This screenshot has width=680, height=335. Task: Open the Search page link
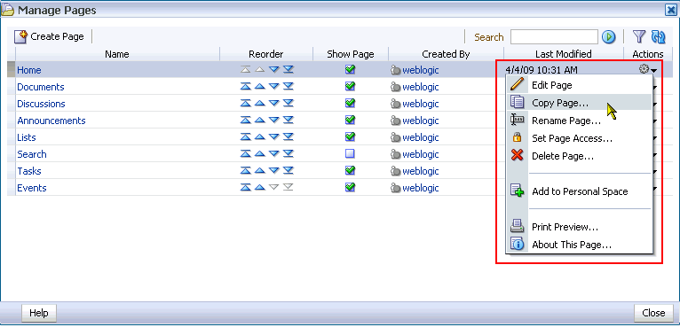32,154
